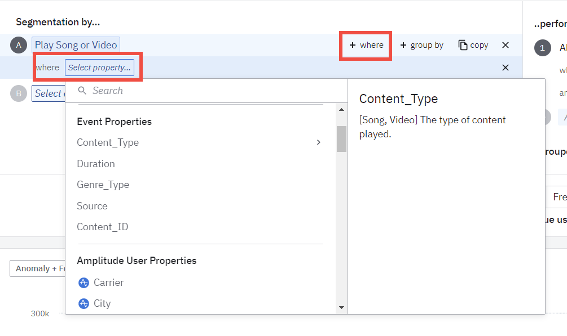
Task: Click the search magnifier icon
Action: pos(82,91)
